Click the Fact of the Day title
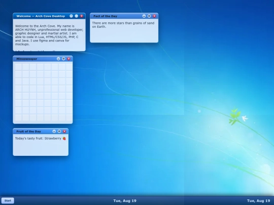This screenshot has height=205, width=274. click(105, 16)
